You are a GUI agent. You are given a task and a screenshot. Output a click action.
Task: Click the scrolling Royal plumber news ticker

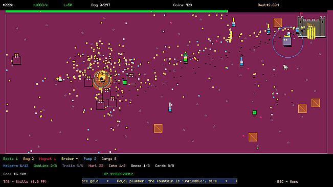160,181
